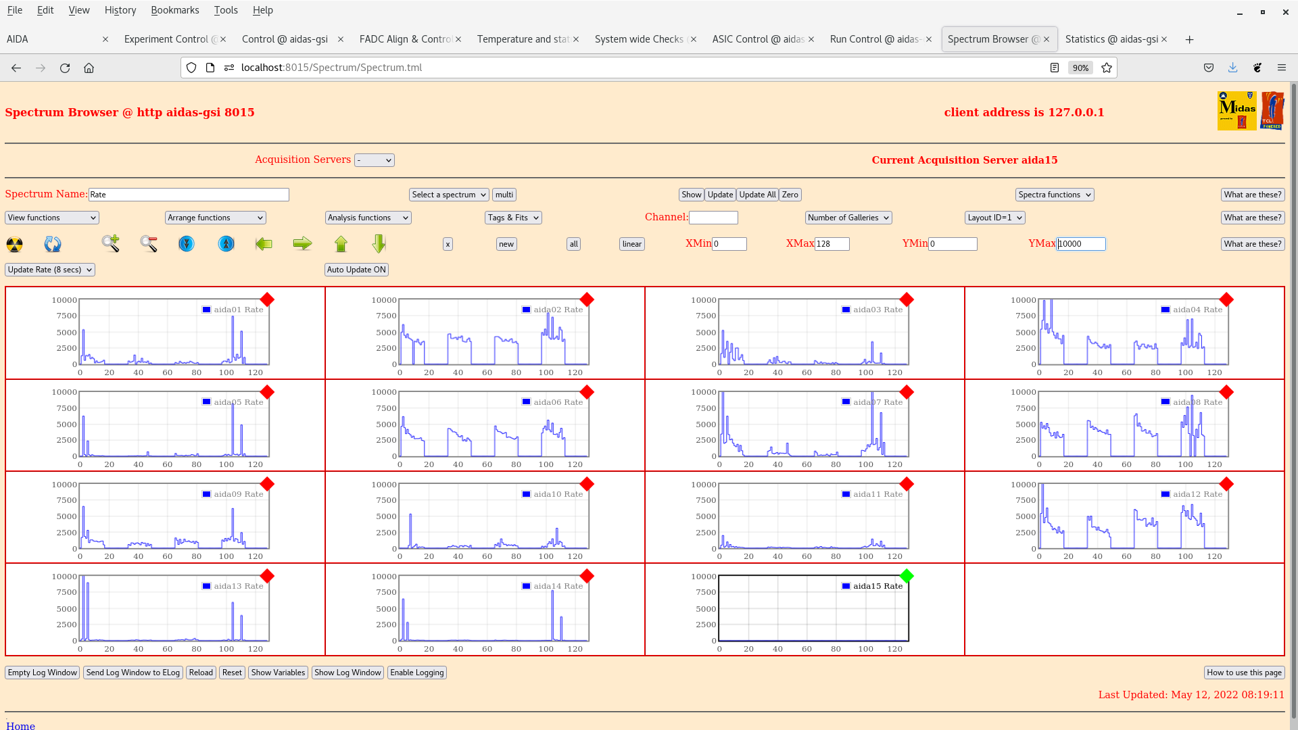Click the zoom in magnifier icon
Image resolution: width=1298 pixels, height=730 pixels.
tap(111, 243)
